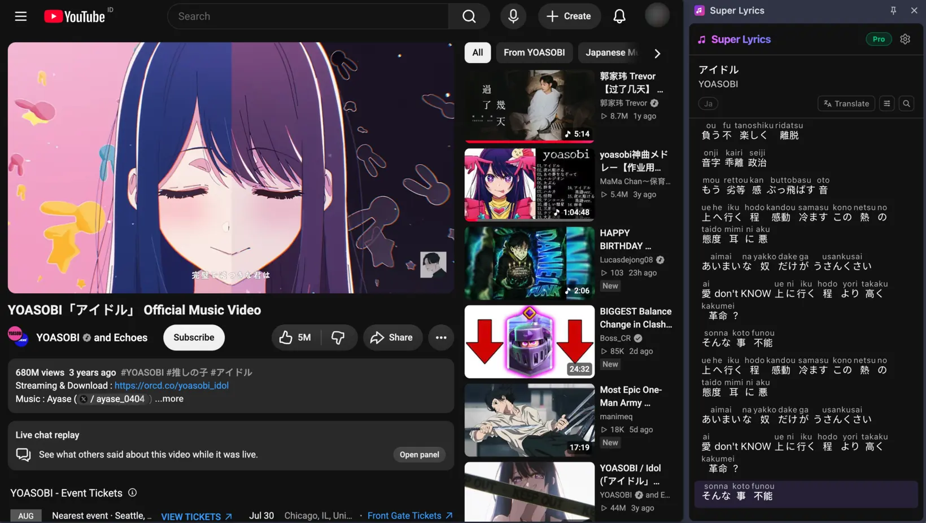Image resolution: width=926 pixels, height=523 pixels.
Task: Open Super Lyrics settings gear
Action: coord(905,39)
